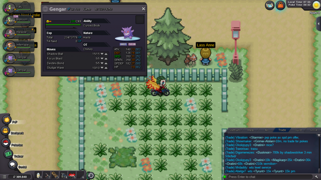Image resolution: width=321 pixels, height=180 pixels.
Task: Use the bicycle in hotkey slot 4
Action: pos(64,175)
